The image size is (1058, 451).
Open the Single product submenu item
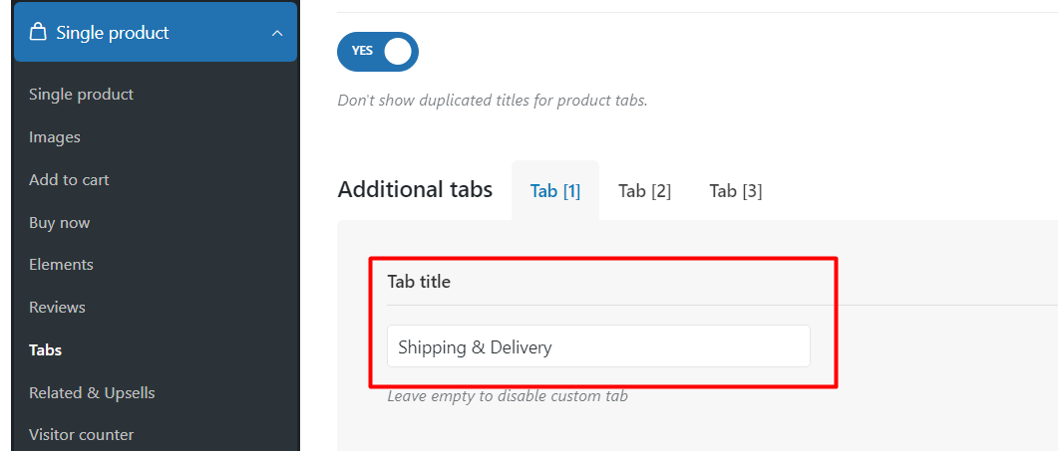(81, 95)
